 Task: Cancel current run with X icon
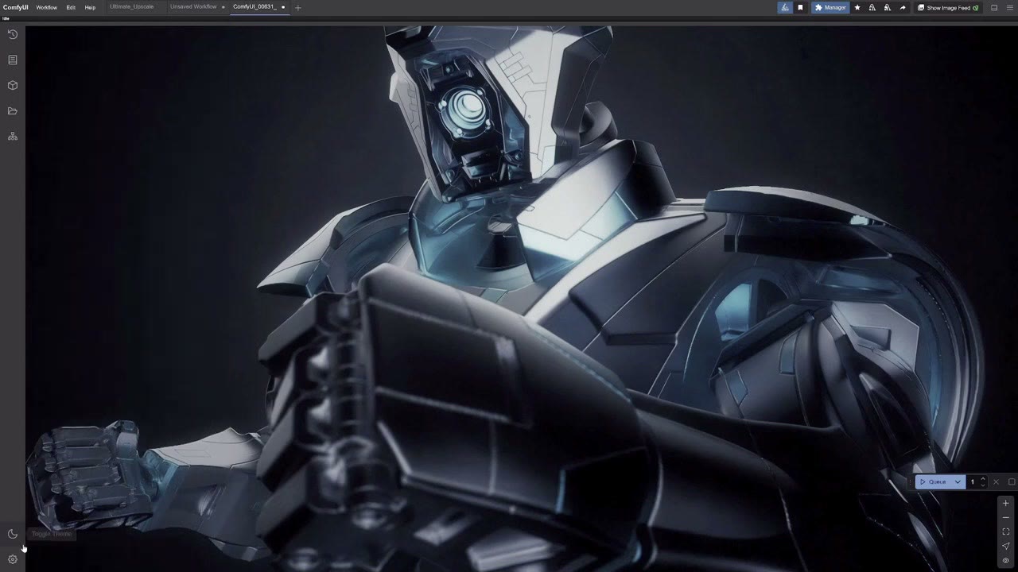996,481
